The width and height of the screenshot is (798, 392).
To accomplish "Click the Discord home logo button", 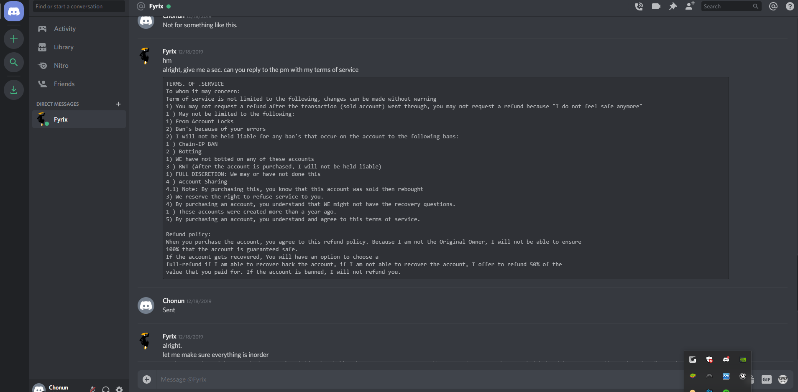I will click(x=14, y=11).
